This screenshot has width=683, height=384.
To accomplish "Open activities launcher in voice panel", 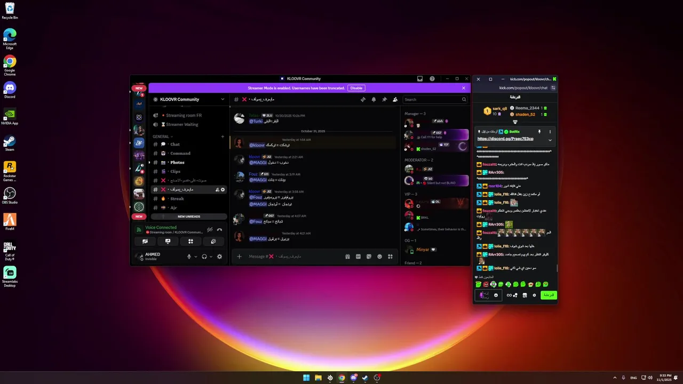I will pyautogui.click(x=190, y=241).
